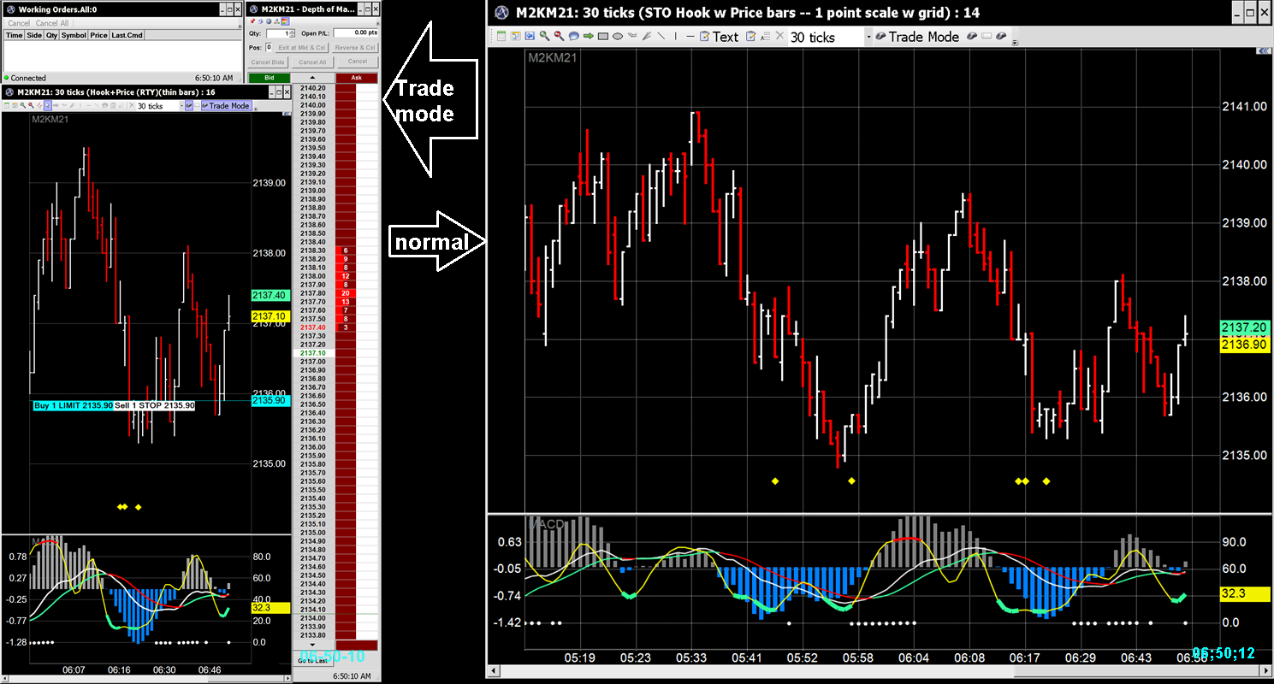Click the pointer select tool in left chart toolbar

click(48, 105)
